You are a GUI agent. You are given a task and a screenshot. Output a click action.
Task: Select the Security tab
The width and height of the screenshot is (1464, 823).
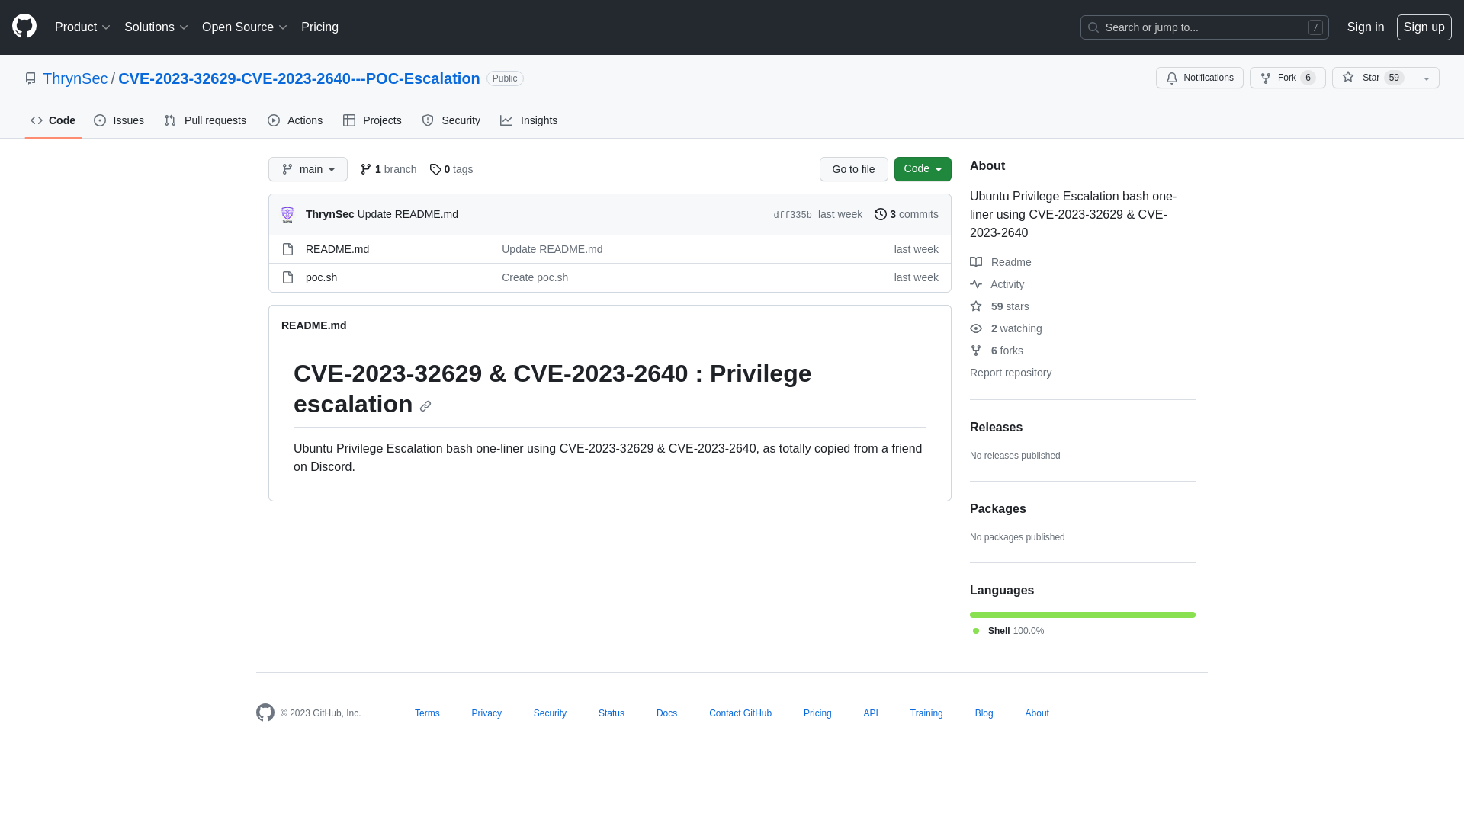451,120
